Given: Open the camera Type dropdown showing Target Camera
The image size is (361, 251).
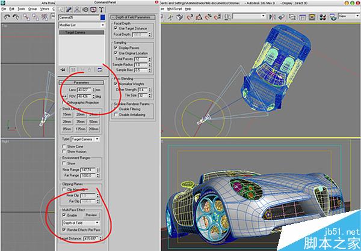Looking at the screenshot, I should (85, 139).
